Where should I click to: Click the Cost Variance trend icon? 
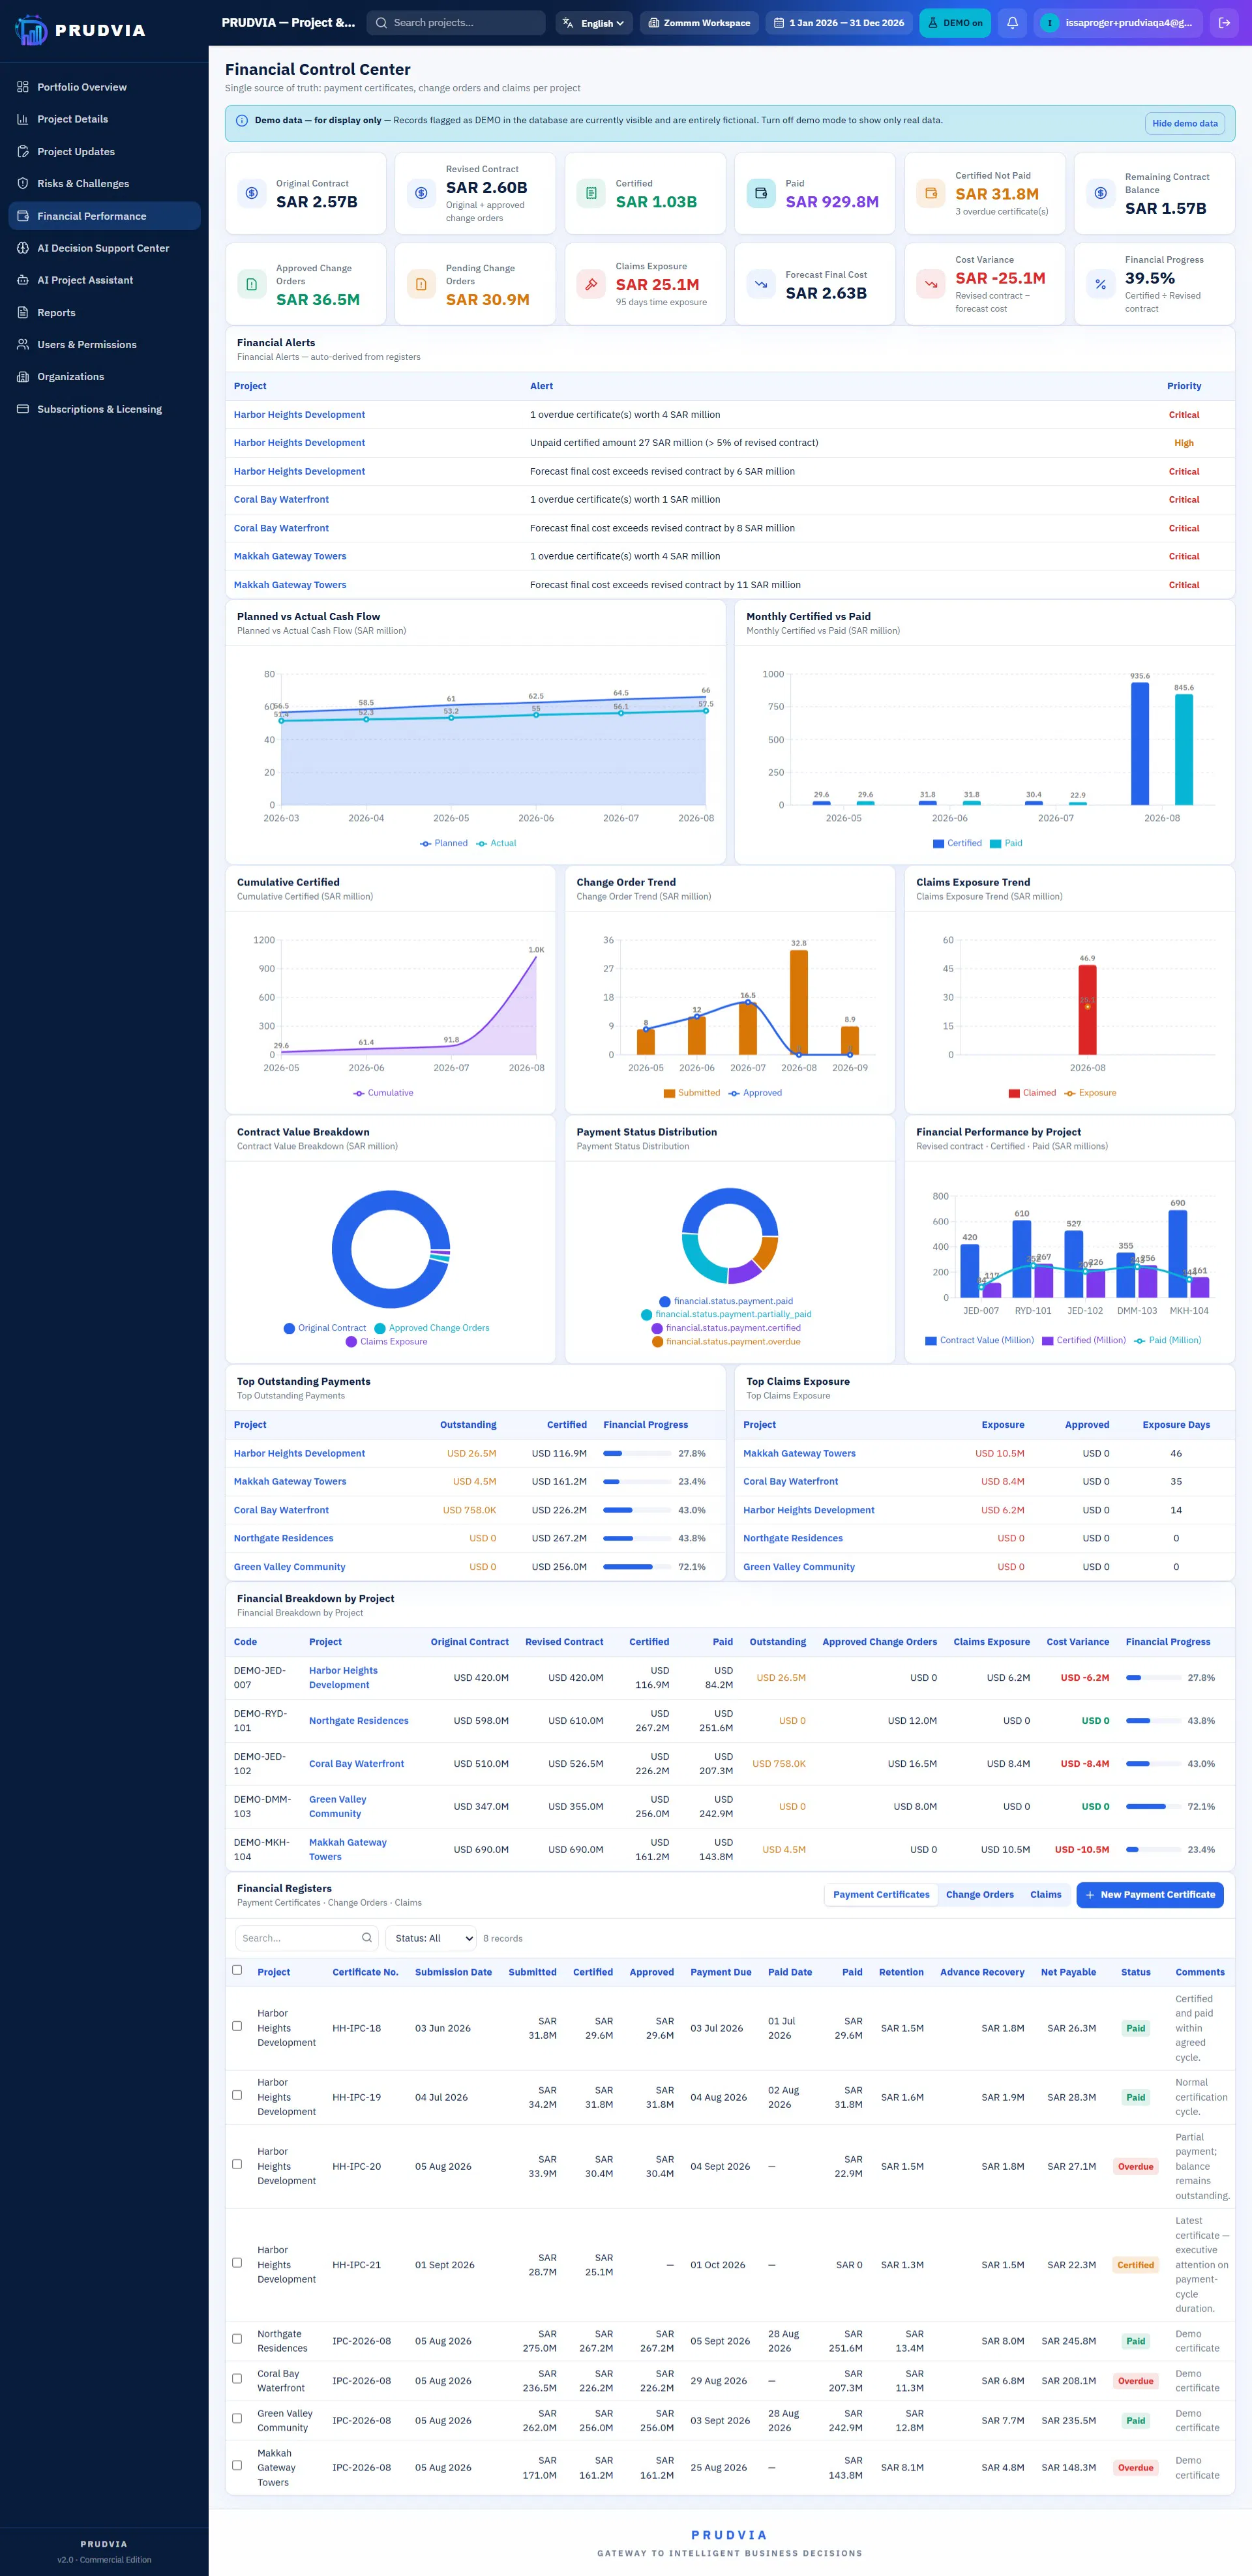[931, 284]
